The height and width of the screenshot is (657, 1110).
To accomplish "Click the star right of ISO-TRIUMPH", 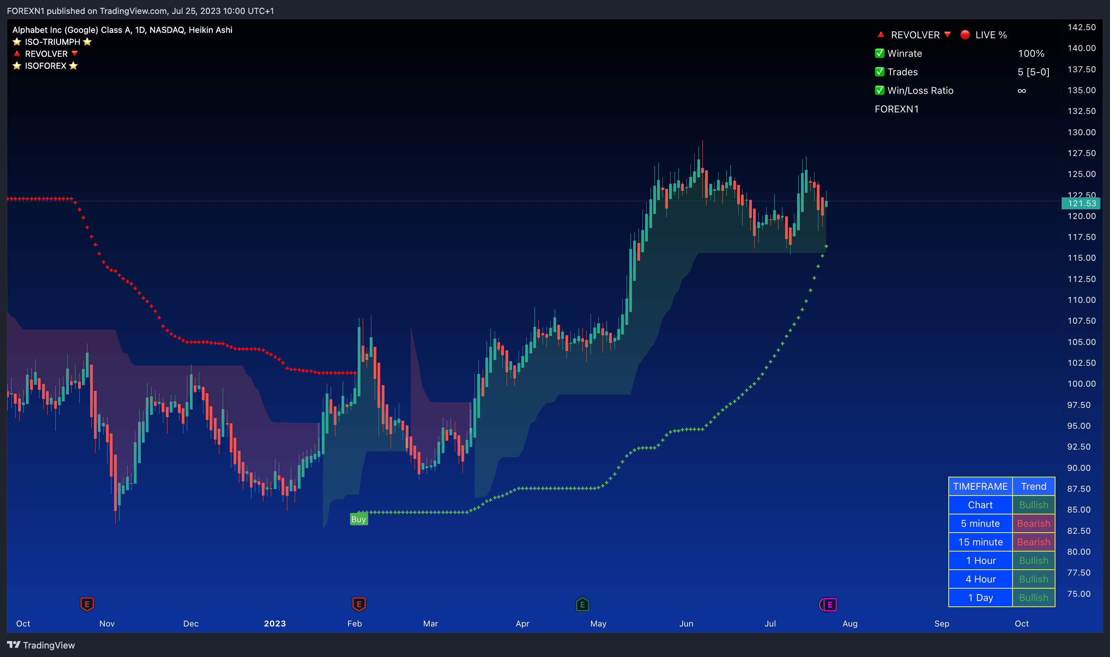I will pos(87,42).
